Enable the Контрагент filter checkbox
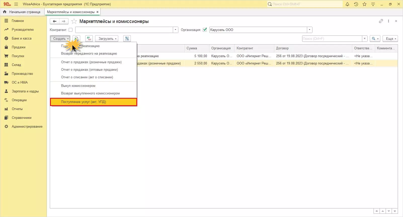This screenshot has height=217, width=403. tap(71, 30)
